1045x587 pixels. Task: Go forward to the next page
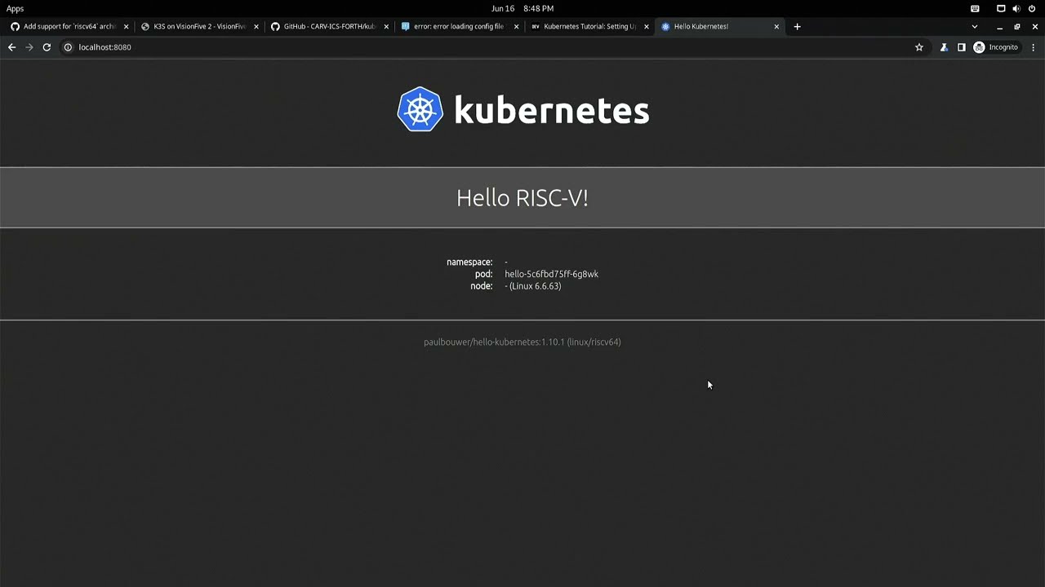[x=29, y=47]
